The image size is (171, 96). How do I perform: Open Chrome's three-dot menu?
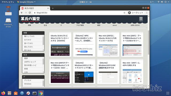(x=147, y=13)
